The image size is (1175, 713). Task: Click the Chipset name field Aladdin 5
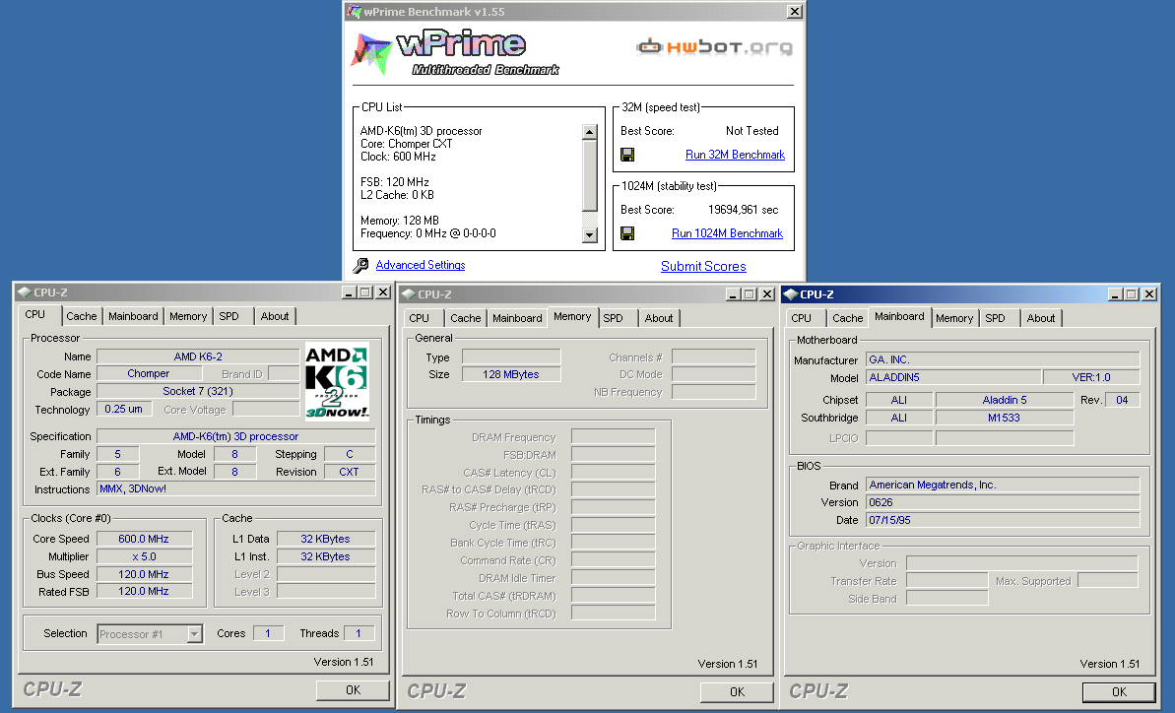pyautogui.click(x=1005, y=400)
